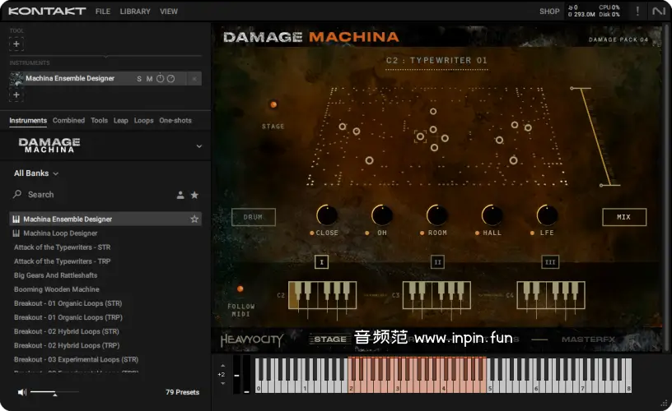Click the Machina Ensemble Designer instrument thumbnail
Viewport: 672px width, 411px height.
[x=16, y=79]
